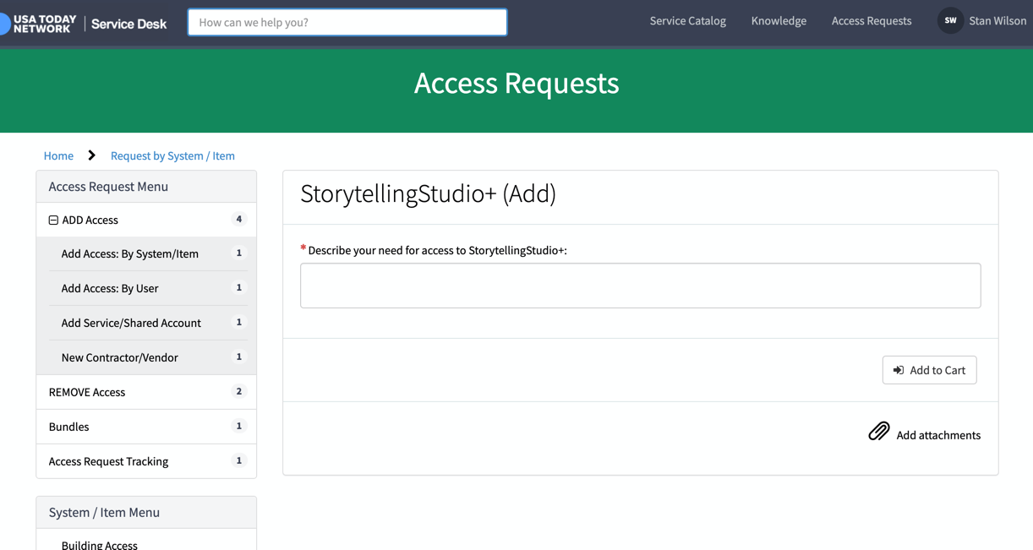Click the access need description field

640,286
